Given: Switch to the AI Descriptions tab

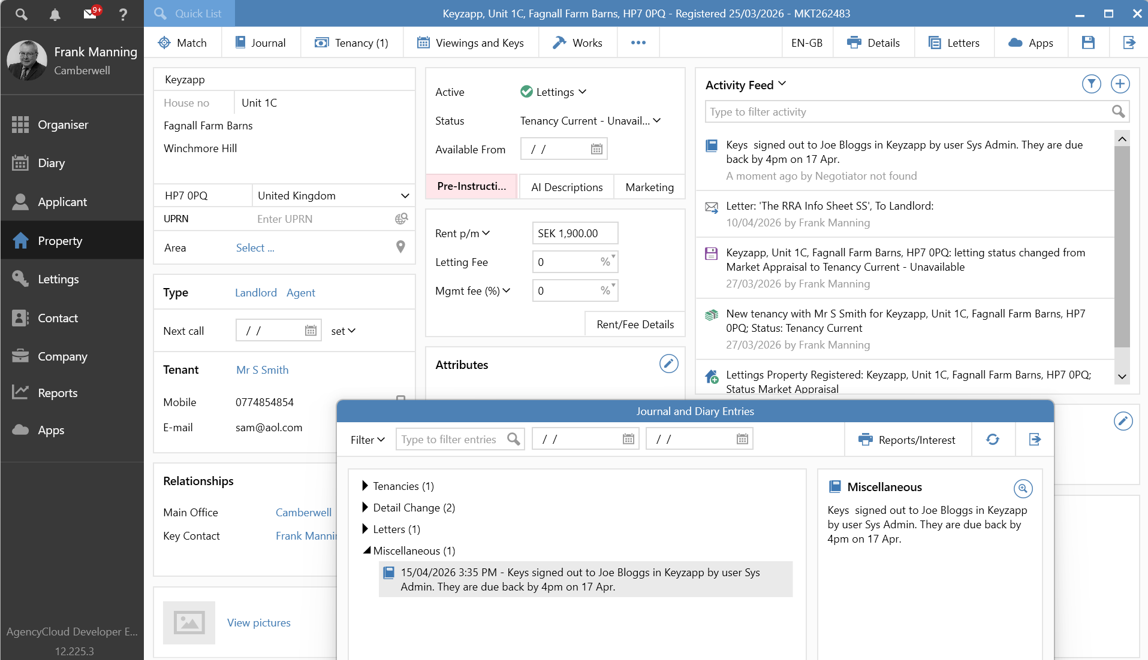Looking at the screenshot, I should click(x=567, y=187).
